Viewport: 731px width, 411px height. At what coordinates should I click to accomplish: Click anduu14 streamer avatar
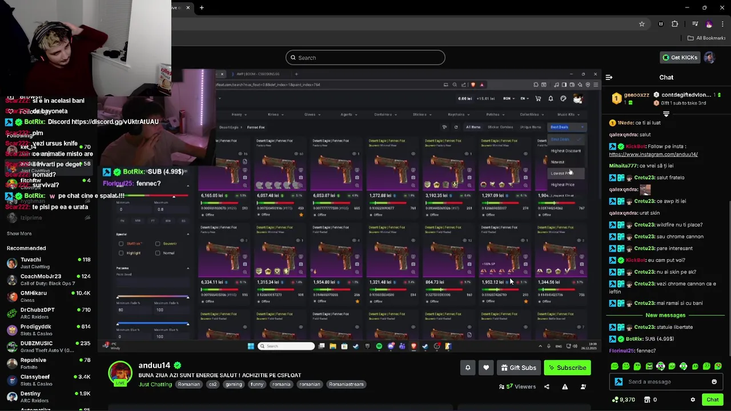click(120, 373)
